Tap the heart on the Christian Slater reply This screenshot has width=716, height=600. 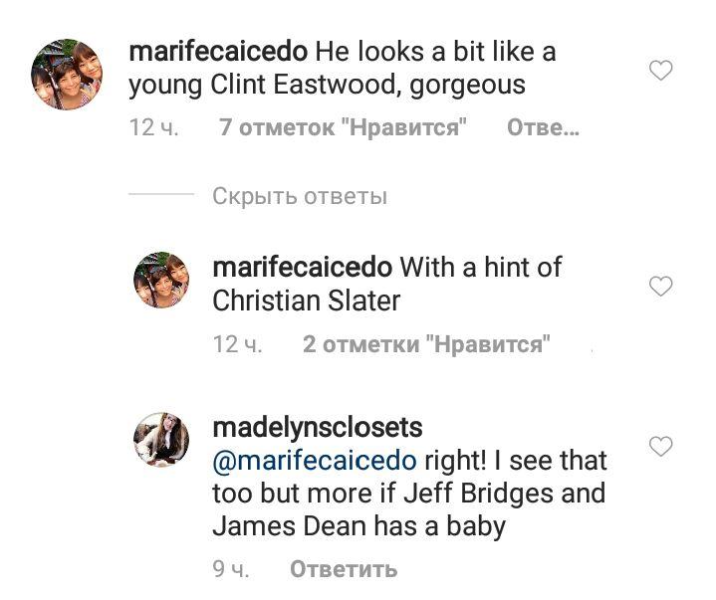tap(660, 287)
